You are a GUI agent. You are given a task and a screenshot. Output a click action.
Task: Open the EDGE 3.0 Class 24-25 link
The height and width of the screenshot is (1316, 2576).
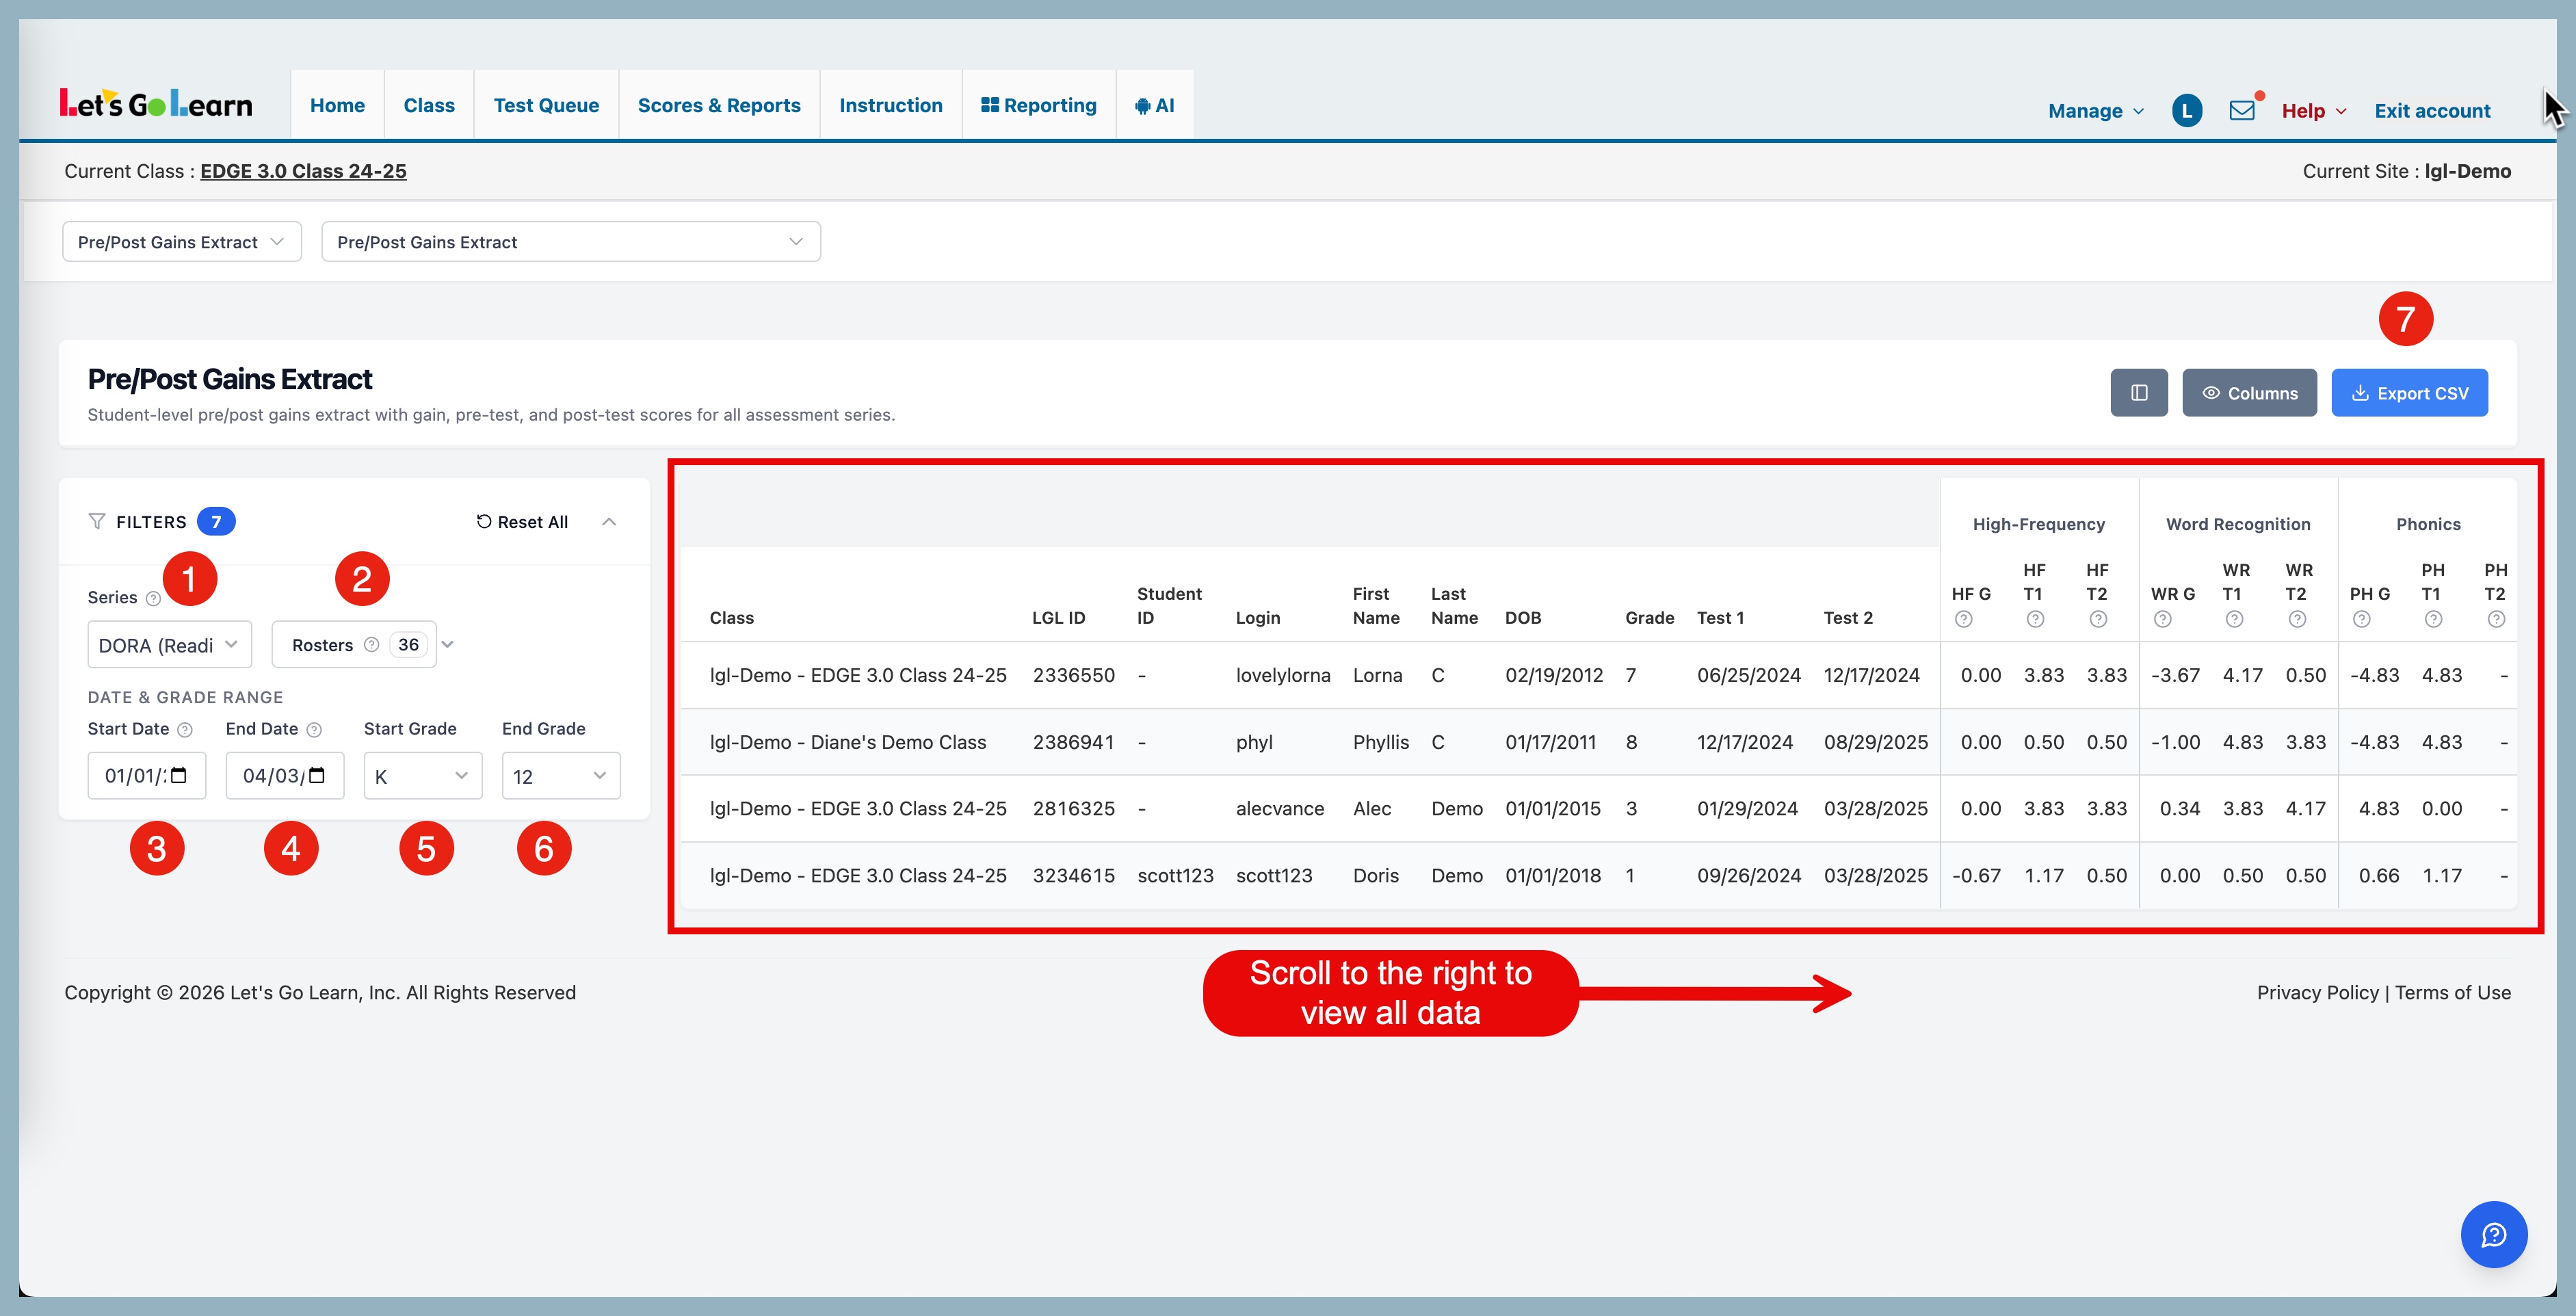click(x=303, y=171)
